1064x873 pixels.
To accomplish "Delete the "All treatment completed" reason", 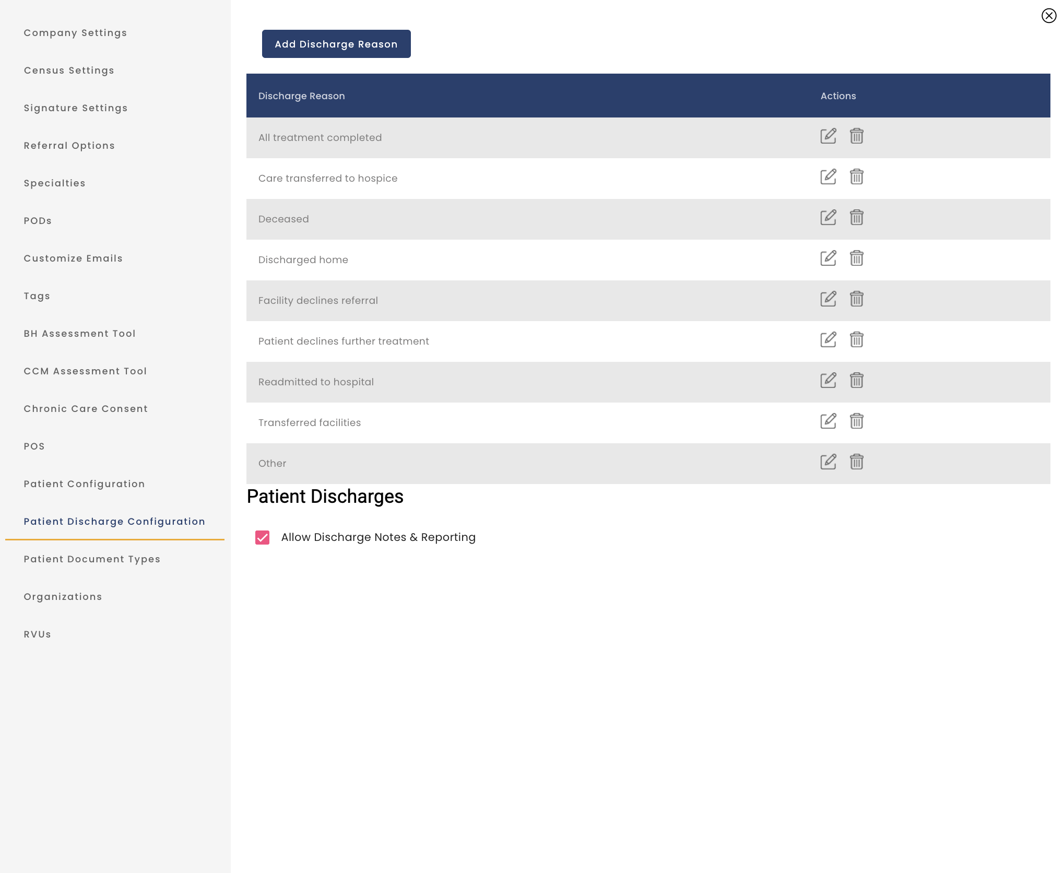I will tap(856, 136).
